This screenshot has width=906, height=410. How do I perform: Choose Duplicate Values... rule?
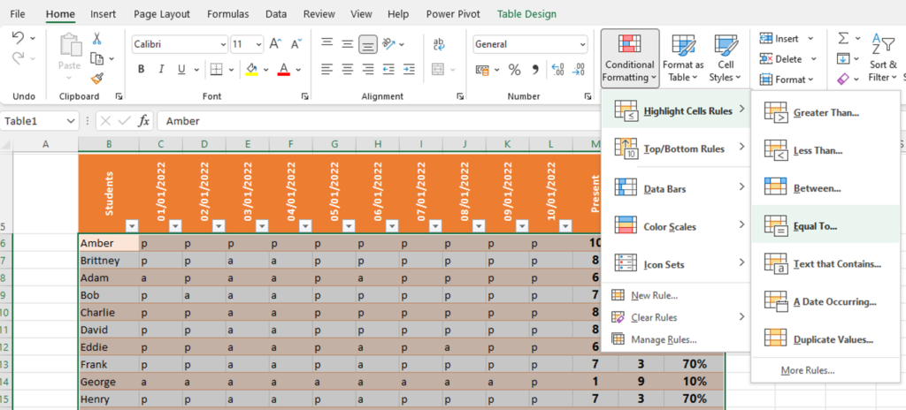tap(825, 339)
